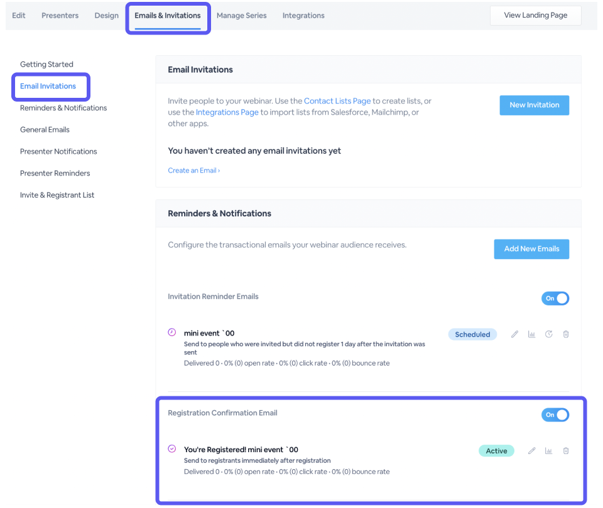
Task: Open the Contact Lists Page link
Action: tap(337, 101)
